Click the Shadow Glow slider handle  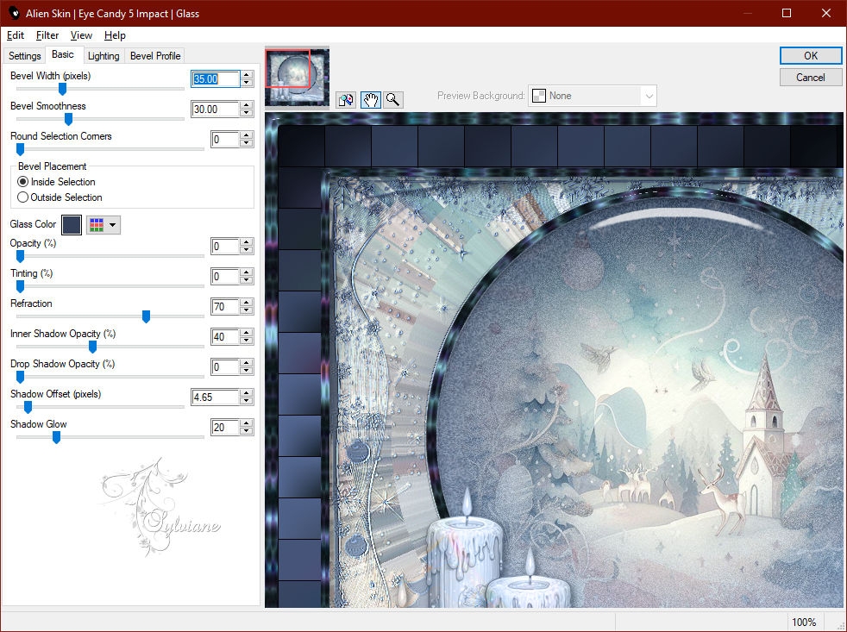tap(56, 437)
